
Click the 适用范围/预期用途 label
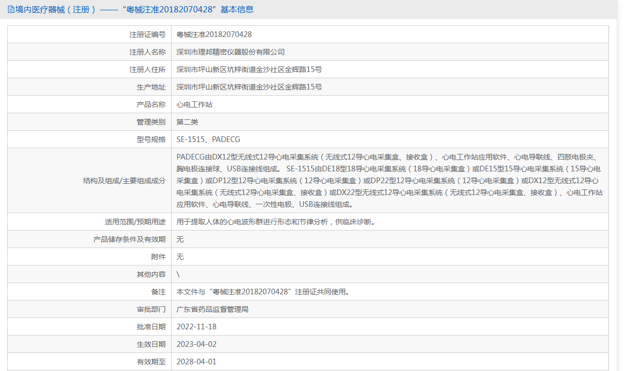[135, 222]
